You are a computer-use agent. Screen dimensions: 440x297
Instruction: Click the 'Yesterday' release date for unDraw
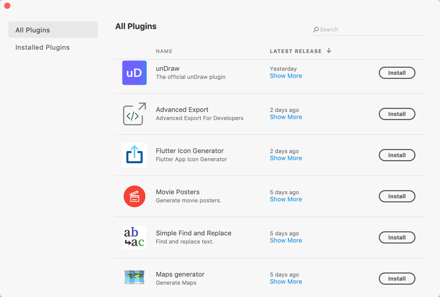283,69
